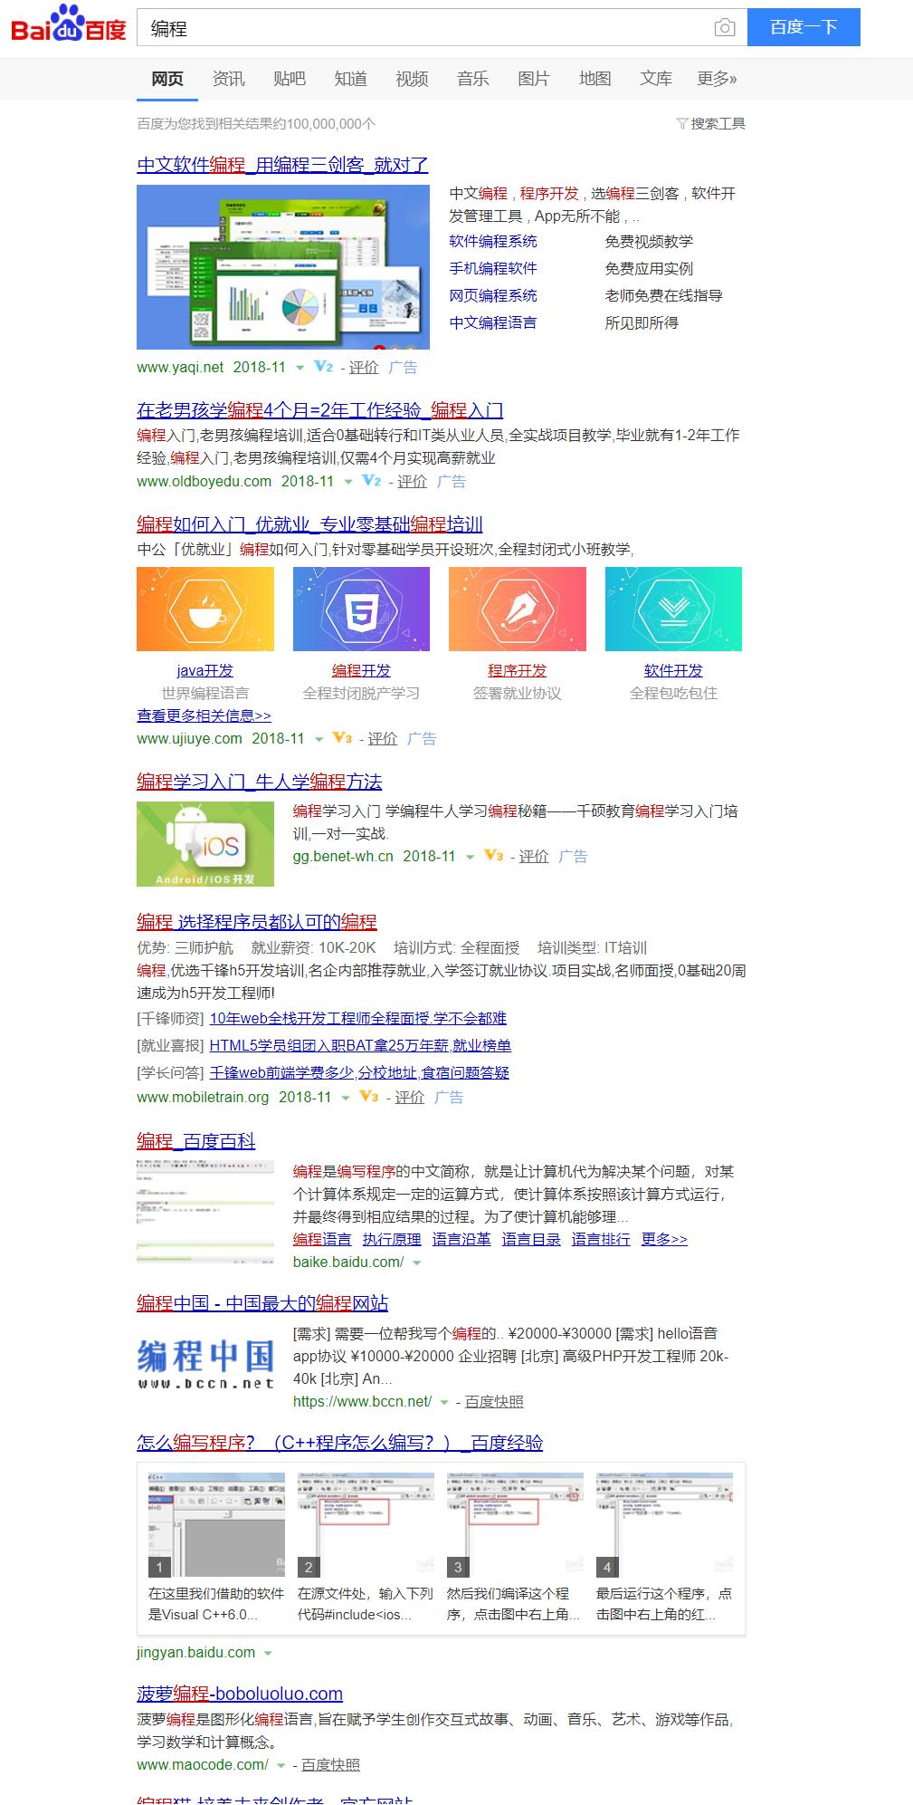Click the 搜索工具 filter icon
Viewport: 913px width, 1805px height.
pyautogui.click(x=682, y=124)
